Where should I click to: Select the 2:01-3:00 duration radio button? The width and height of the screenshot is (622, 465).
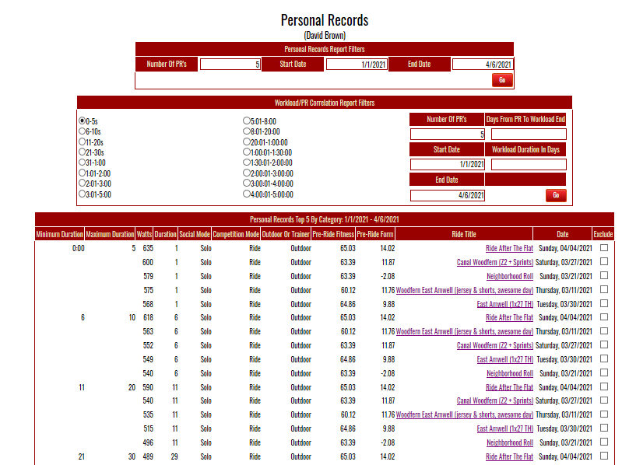[x=82, y=183]
